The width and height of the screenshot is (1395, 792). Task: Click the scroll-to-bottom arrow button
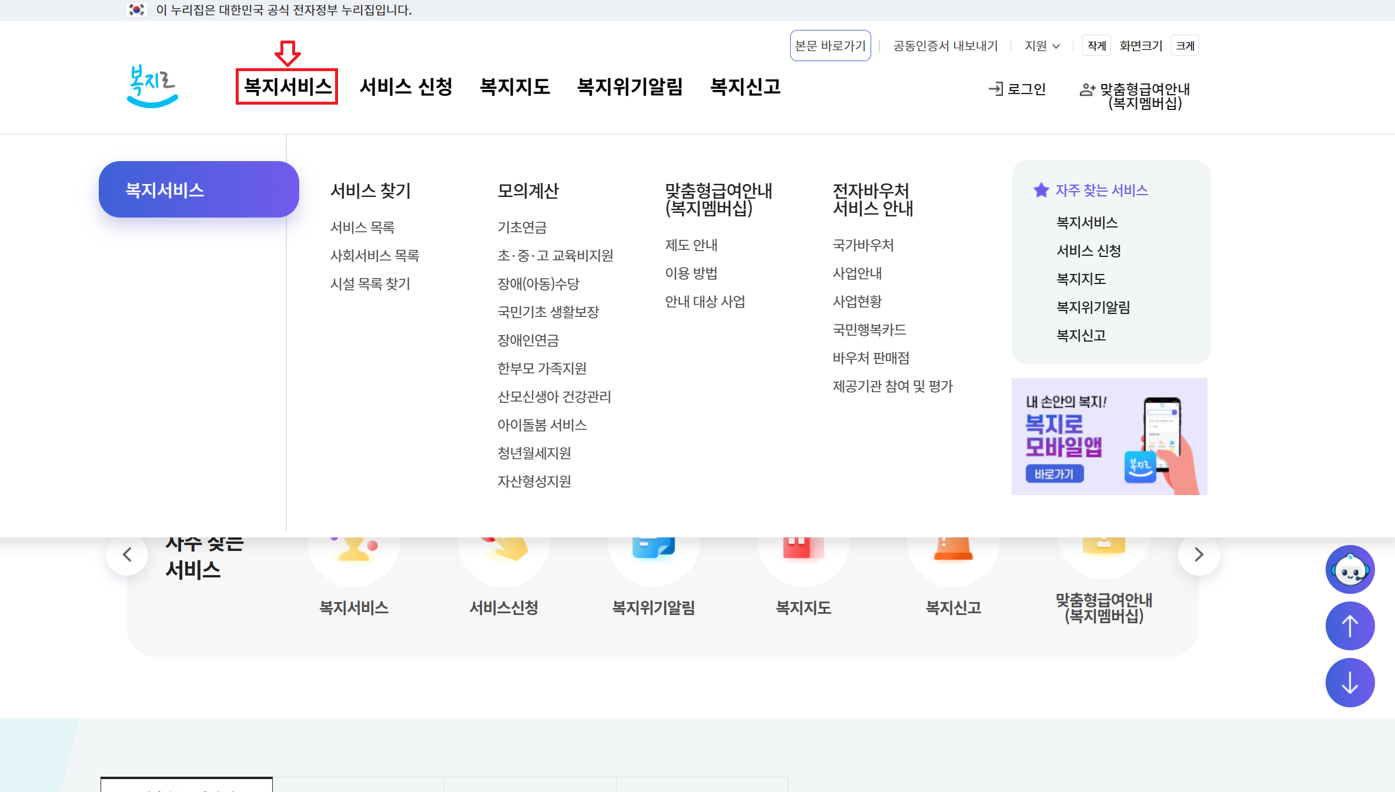(x=1350, y=682)
